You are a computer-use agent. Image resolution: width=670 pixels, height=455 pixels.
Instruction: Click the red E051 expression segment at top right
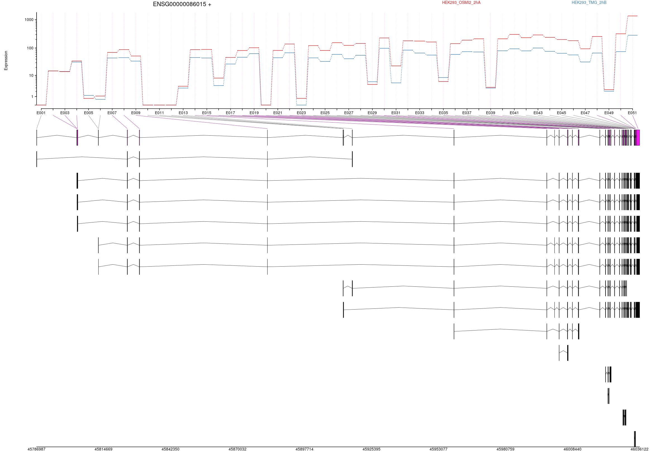click(x=633, y=16)
